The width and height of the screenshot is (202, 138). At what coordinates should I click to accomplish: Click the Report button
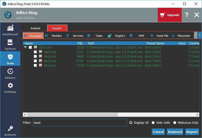pos(192,132)
